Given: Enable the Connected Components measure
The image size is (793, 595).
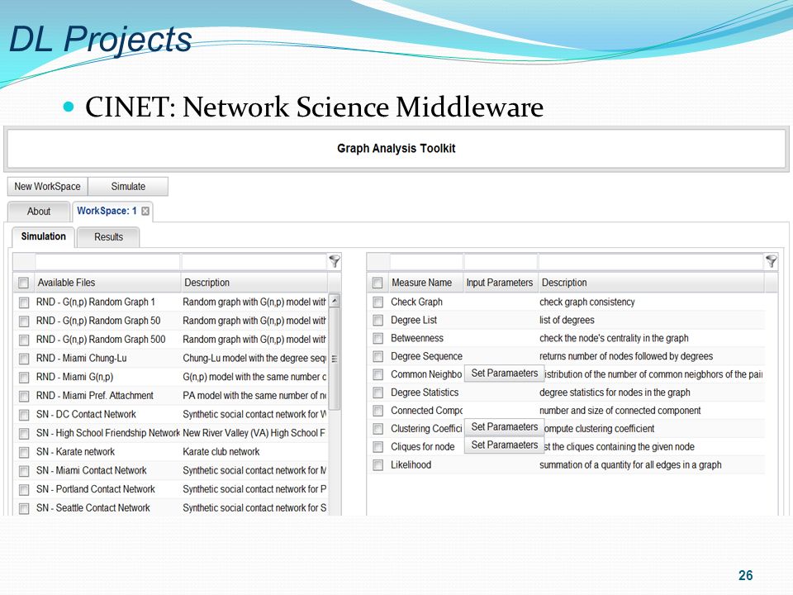Looking at the screenshot, I should tap(378, 411).
